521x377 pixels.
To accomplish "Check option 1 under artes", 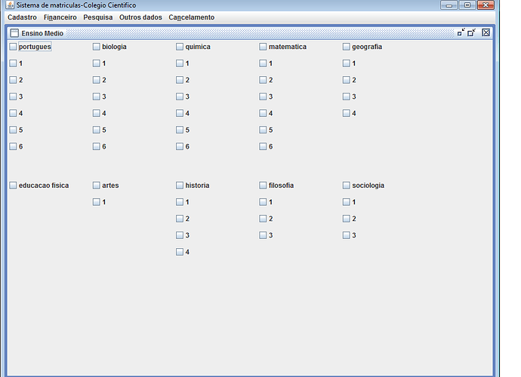I will click(100, 202).
